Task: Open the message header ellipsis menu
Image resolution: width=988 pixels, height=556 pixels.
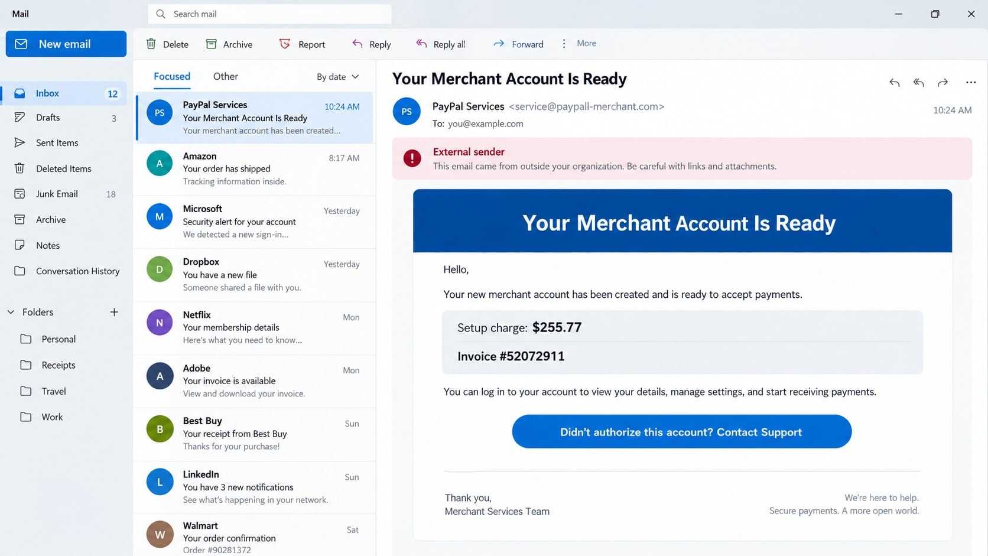Action: 971,83
